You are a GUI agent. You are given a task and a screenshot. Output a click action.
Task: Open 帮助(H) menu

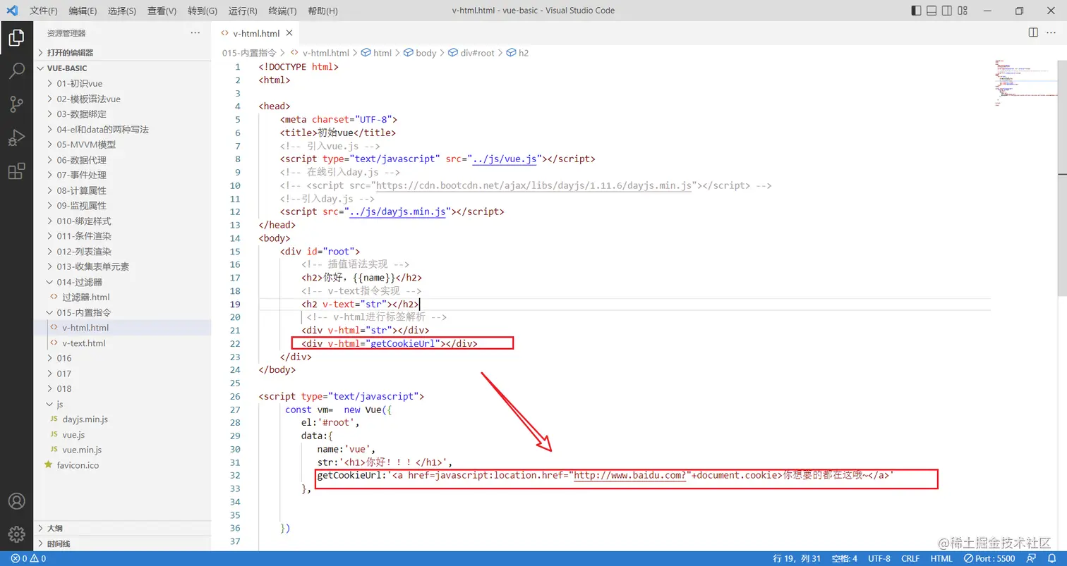pyautogui.click(x=322, y=11)
